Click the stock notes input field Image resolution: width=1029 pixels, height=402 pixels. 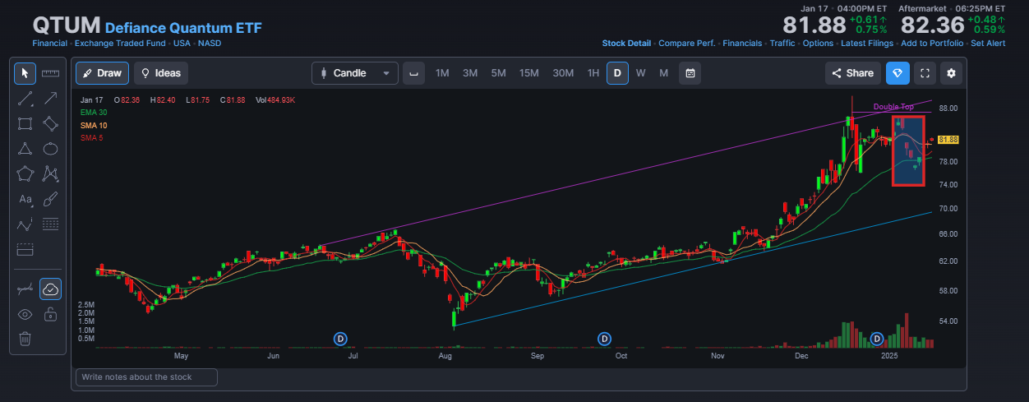(x=146, y=377)
